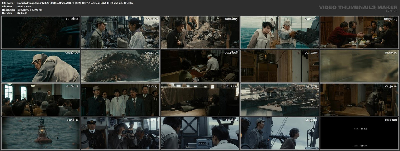
Task: Click the group of men thumbnail 01:12:13
Action: pyautogui.click(x=120, y=100)
